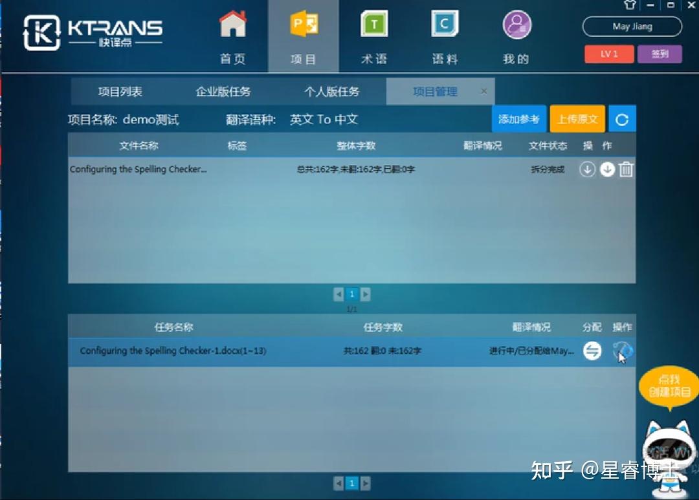
Task: Click the outlined download icon for the file
Action: click(x=587, y=169)
